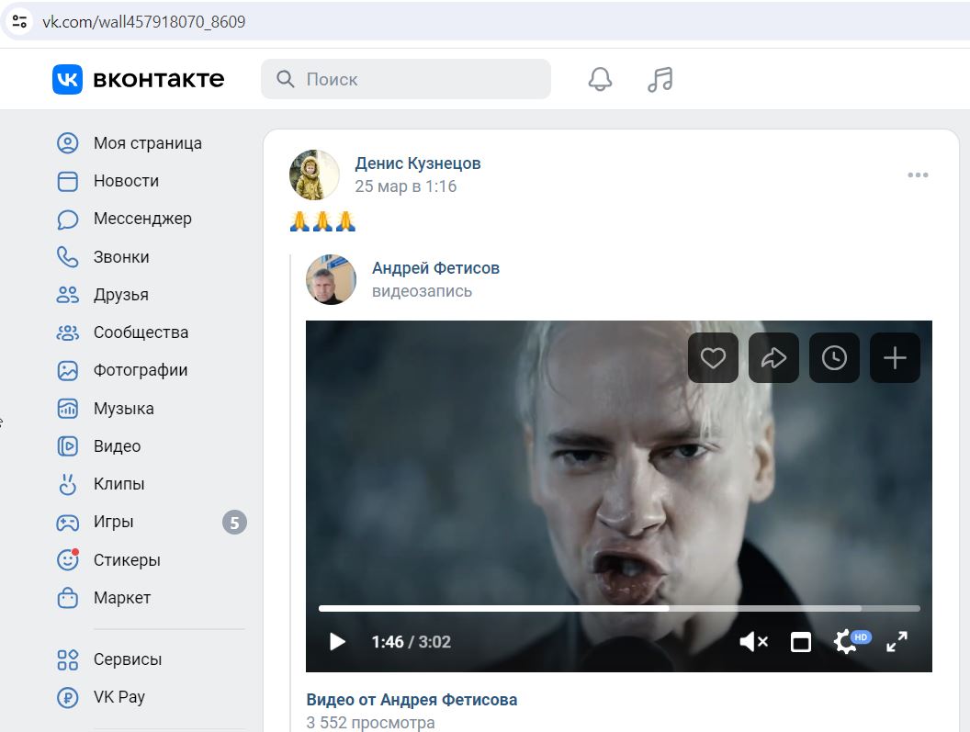Viewport: 970px width, 732px height.
Task: Open Денис Кузнецов profile link
Action: click(x=418, y=163)
